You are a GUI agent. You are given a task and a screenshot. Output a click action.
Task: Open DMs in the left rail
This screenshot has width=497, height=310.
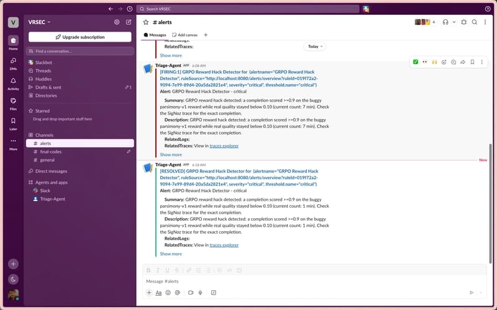[x=13, y=63]
